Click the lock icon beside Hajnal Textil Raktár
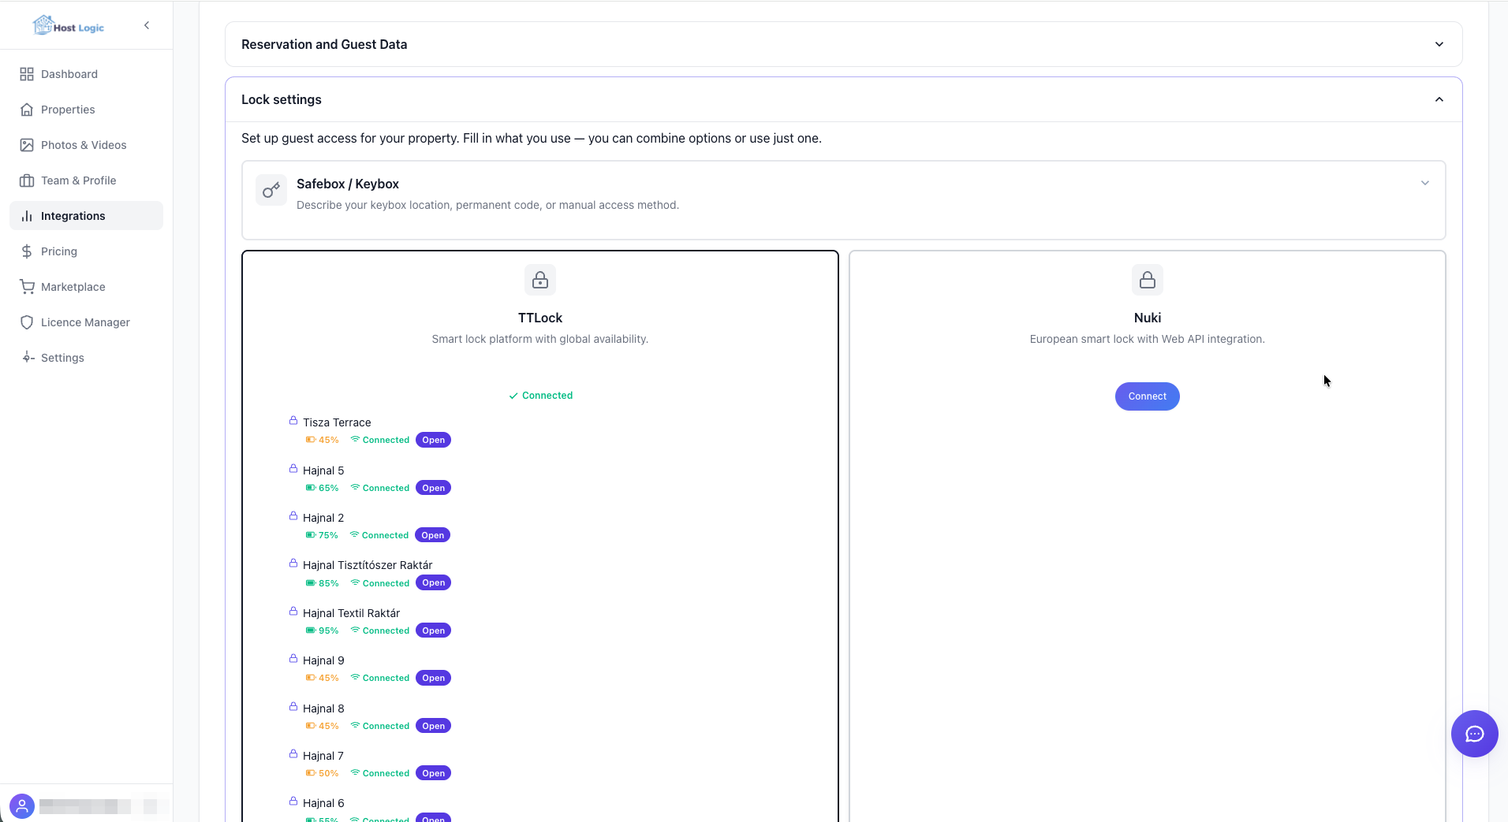The height and width of the screenshot is (822, 1508). (293, 612)
